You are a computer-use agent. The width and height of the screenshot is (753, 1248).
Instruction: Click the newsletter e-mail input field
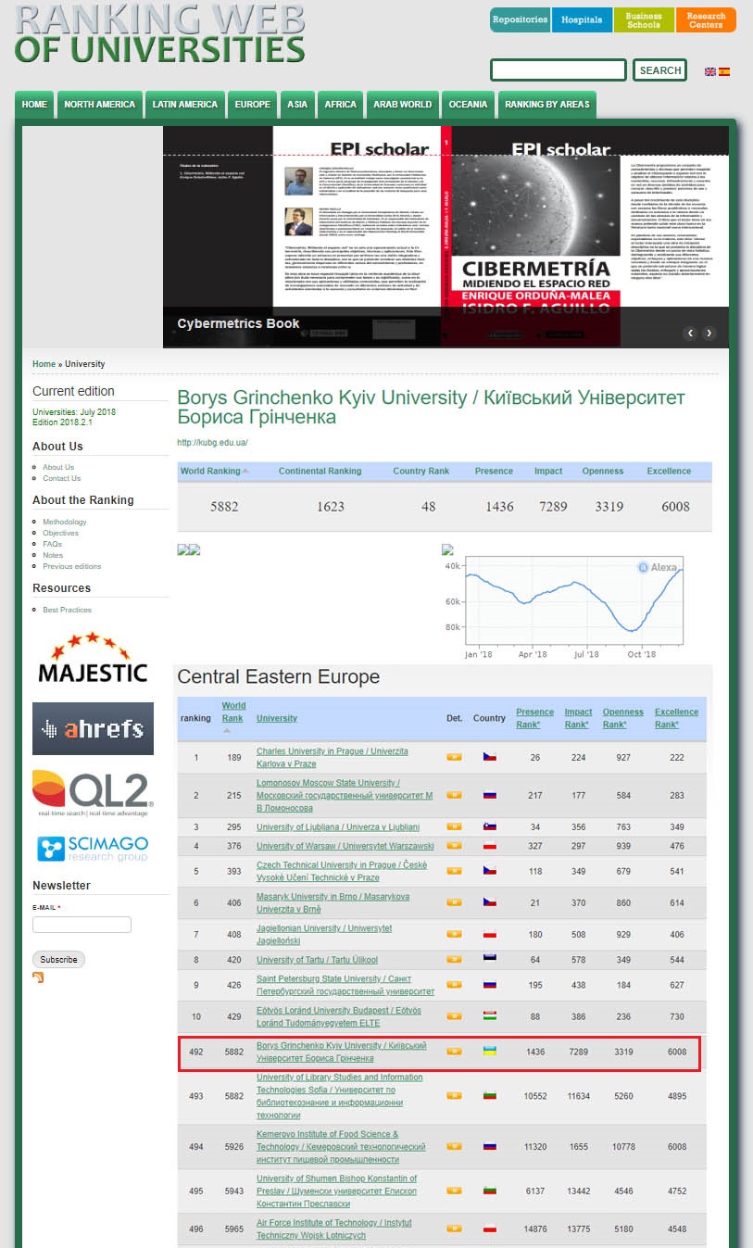point(82,925)
